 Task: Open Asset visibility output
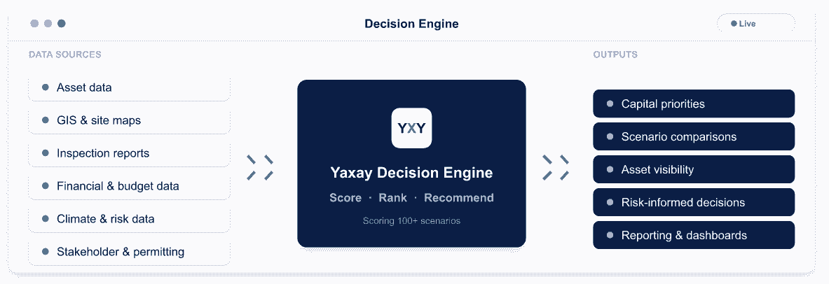tap(694, 169)
